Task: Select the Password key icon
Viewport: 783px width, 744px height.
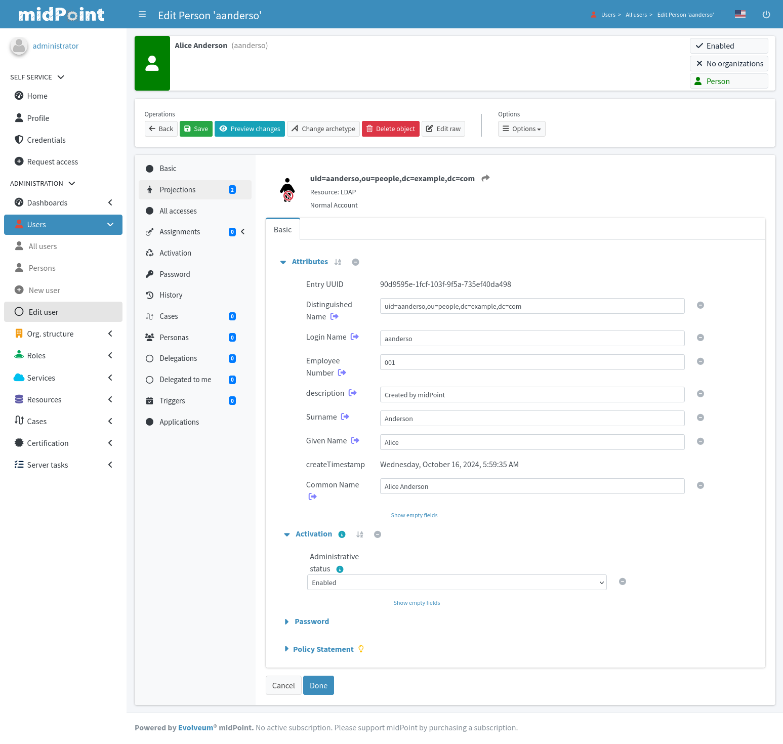Action: 149,274
